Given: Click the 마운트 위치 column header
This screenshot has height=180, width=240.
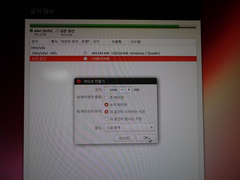Looking at the screenshot, I should click(x=69, y=41).
